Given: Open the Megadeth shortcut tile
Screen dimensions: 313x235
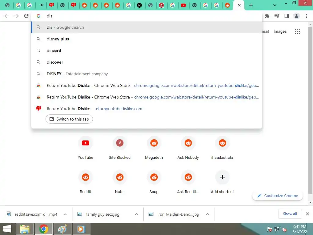Looking at the screenshot, I should click(x=154, y=148).
